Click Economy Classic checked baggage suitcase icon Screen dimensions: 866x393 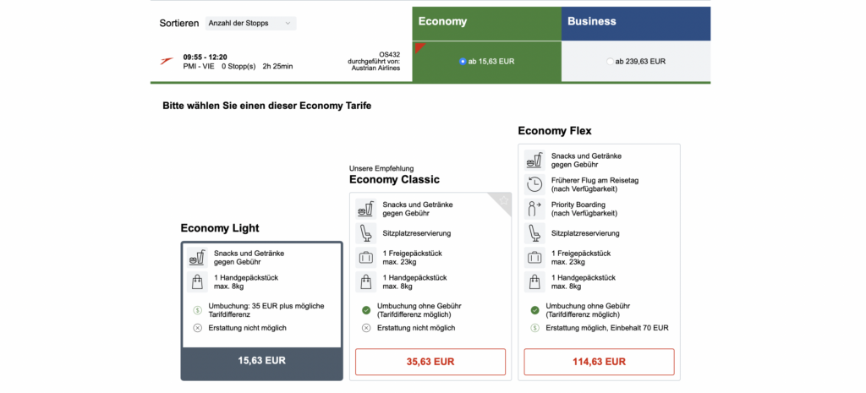[365, 258]
